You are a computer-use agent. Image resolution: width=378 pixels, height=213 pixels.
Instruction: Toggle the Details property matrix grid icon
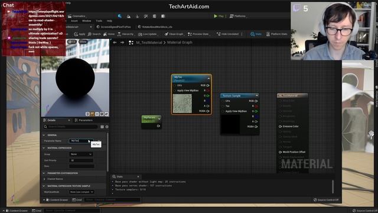click(x=102, y=127)
